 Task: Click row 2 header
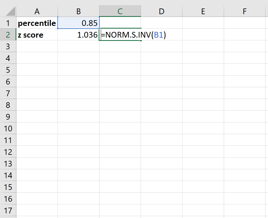pos(8,35)
